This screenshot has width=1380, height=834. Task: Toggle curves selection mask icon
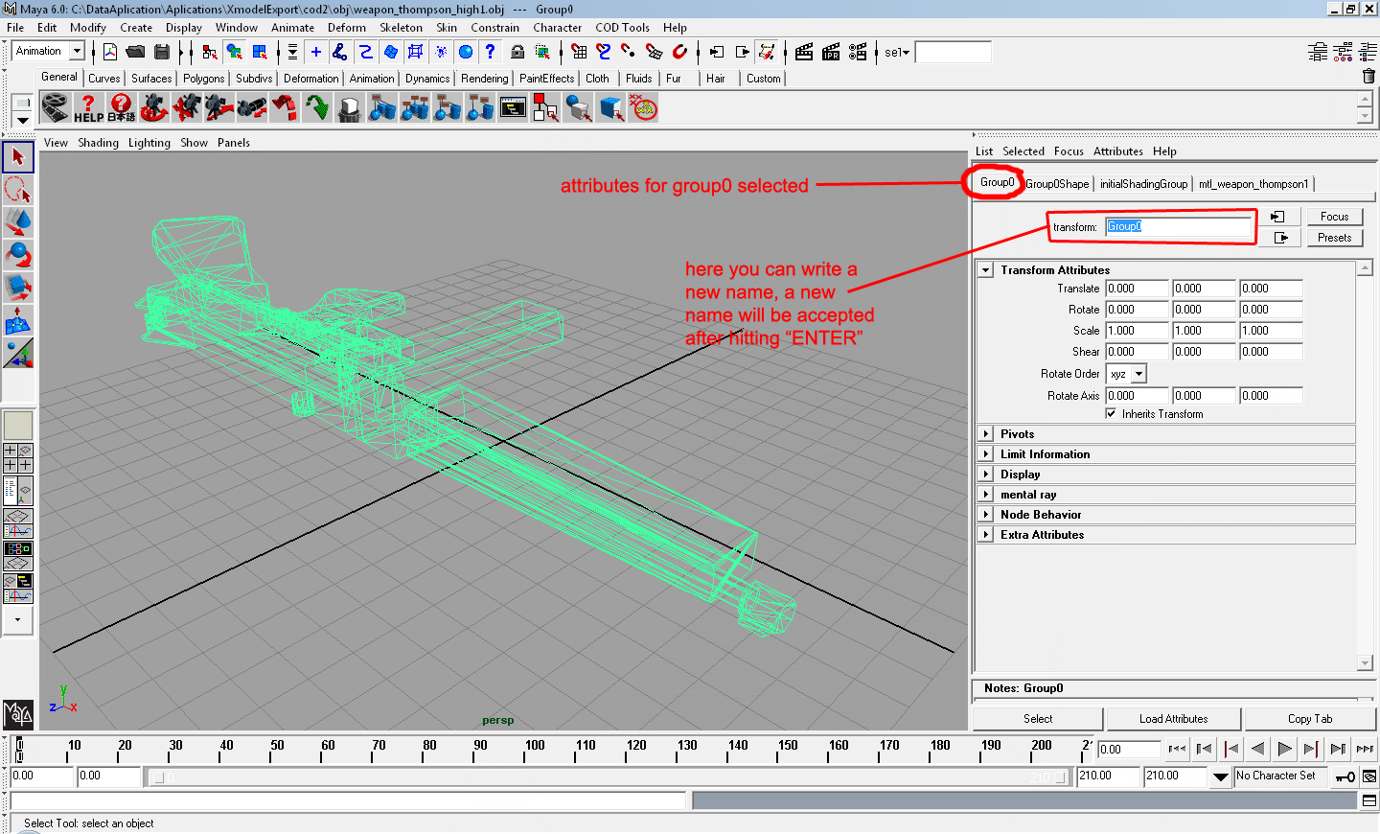point(366,52)
